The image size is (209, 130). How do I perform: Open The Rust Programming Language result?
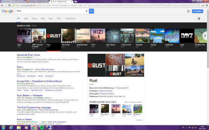point(34,107)
